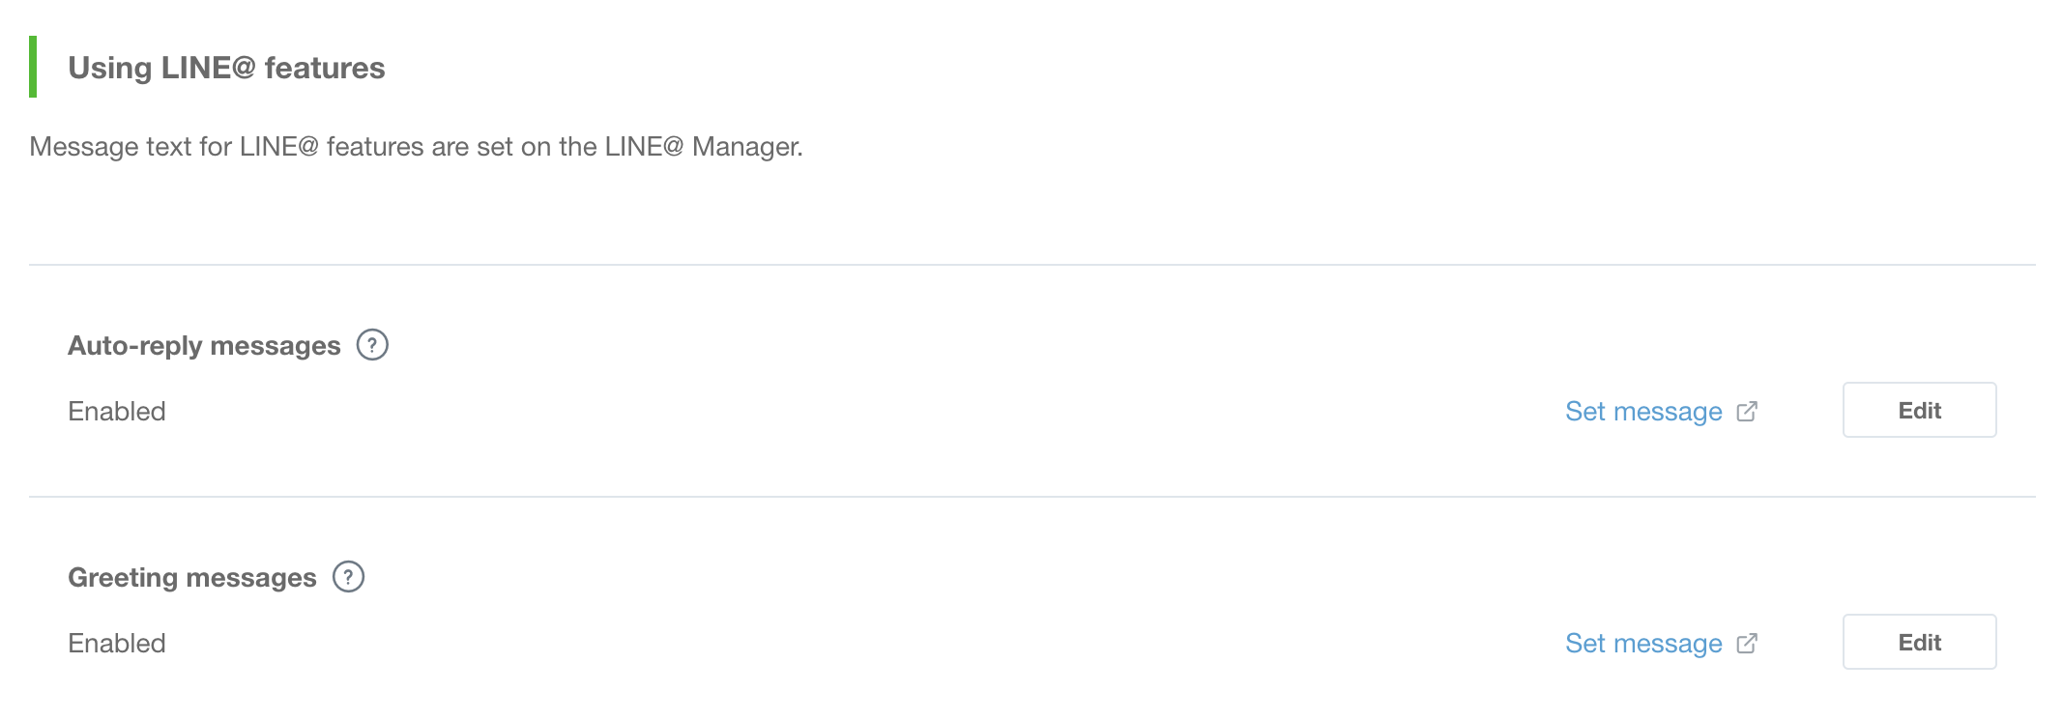Open help icon beside Auto-reply messages
The width and height of the screenshot is (2063, 721).
372,345
